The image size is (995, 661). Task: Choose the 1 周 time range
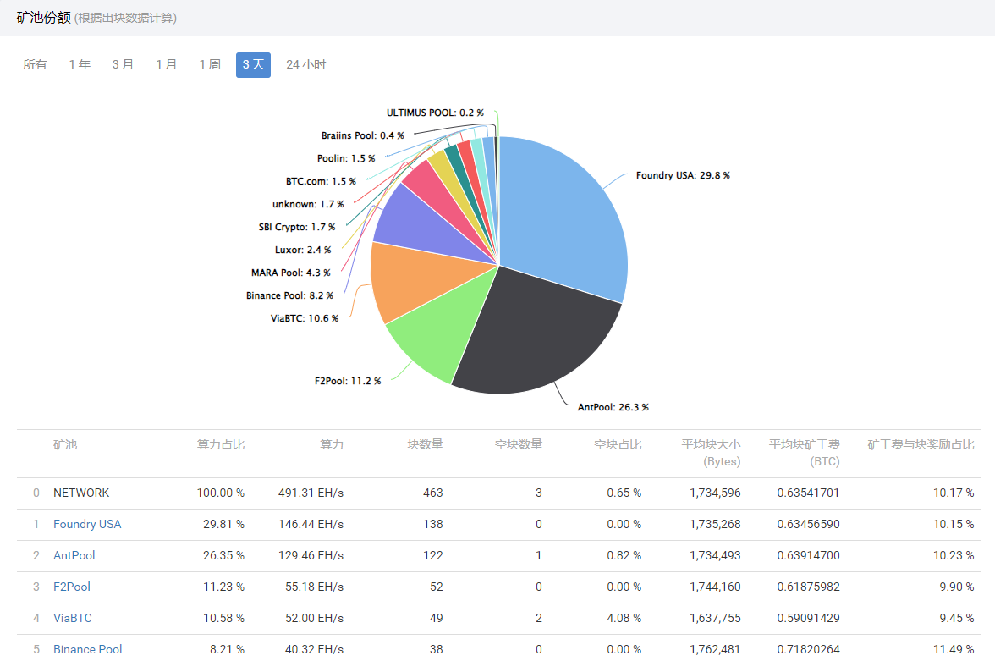[210, 64]
